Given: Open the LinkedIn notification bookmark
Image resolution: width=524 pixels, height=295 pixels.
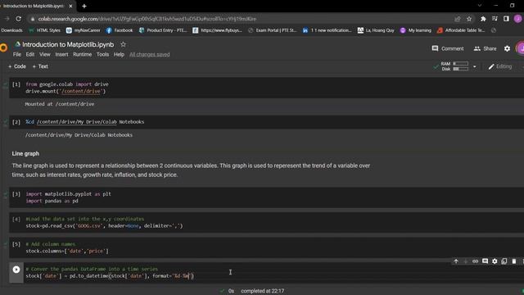Looking at the screenshot, I should pyautogui.click(x=327, y=30).
